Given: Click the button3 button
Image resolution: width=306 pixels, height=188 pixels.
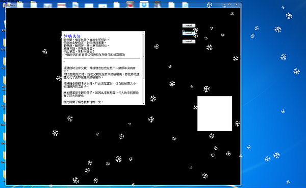Looking at the screenshot, I should [x=189, y=41].
